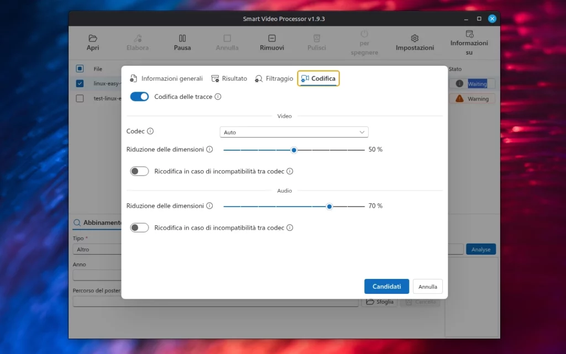Click the dialog Annulla button
This screenshot has height=354, width=566.
[428, 287]
